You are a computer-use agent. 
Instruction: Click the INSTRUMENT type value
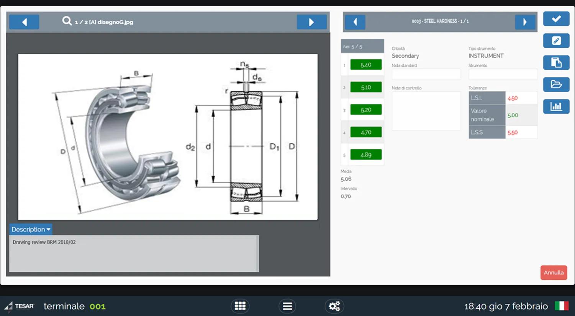pyautogui.click(x=486, y=56)
